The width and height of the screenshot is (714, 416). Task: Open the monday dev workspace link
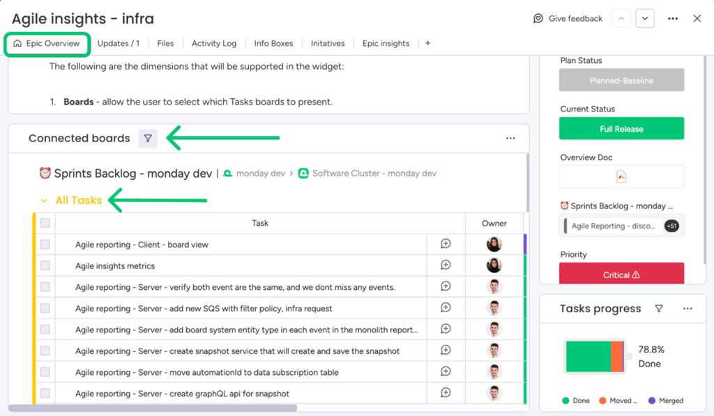coord(261,174)
